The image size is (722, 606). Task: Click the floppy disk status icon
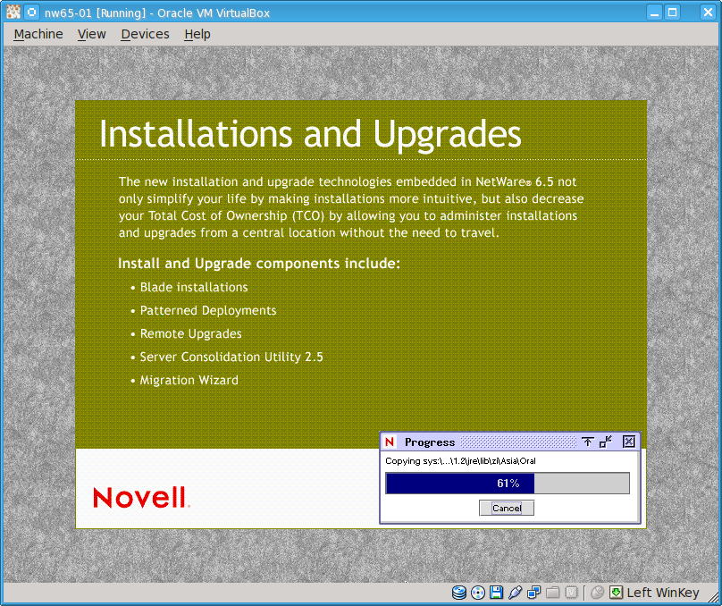point(496,593)
